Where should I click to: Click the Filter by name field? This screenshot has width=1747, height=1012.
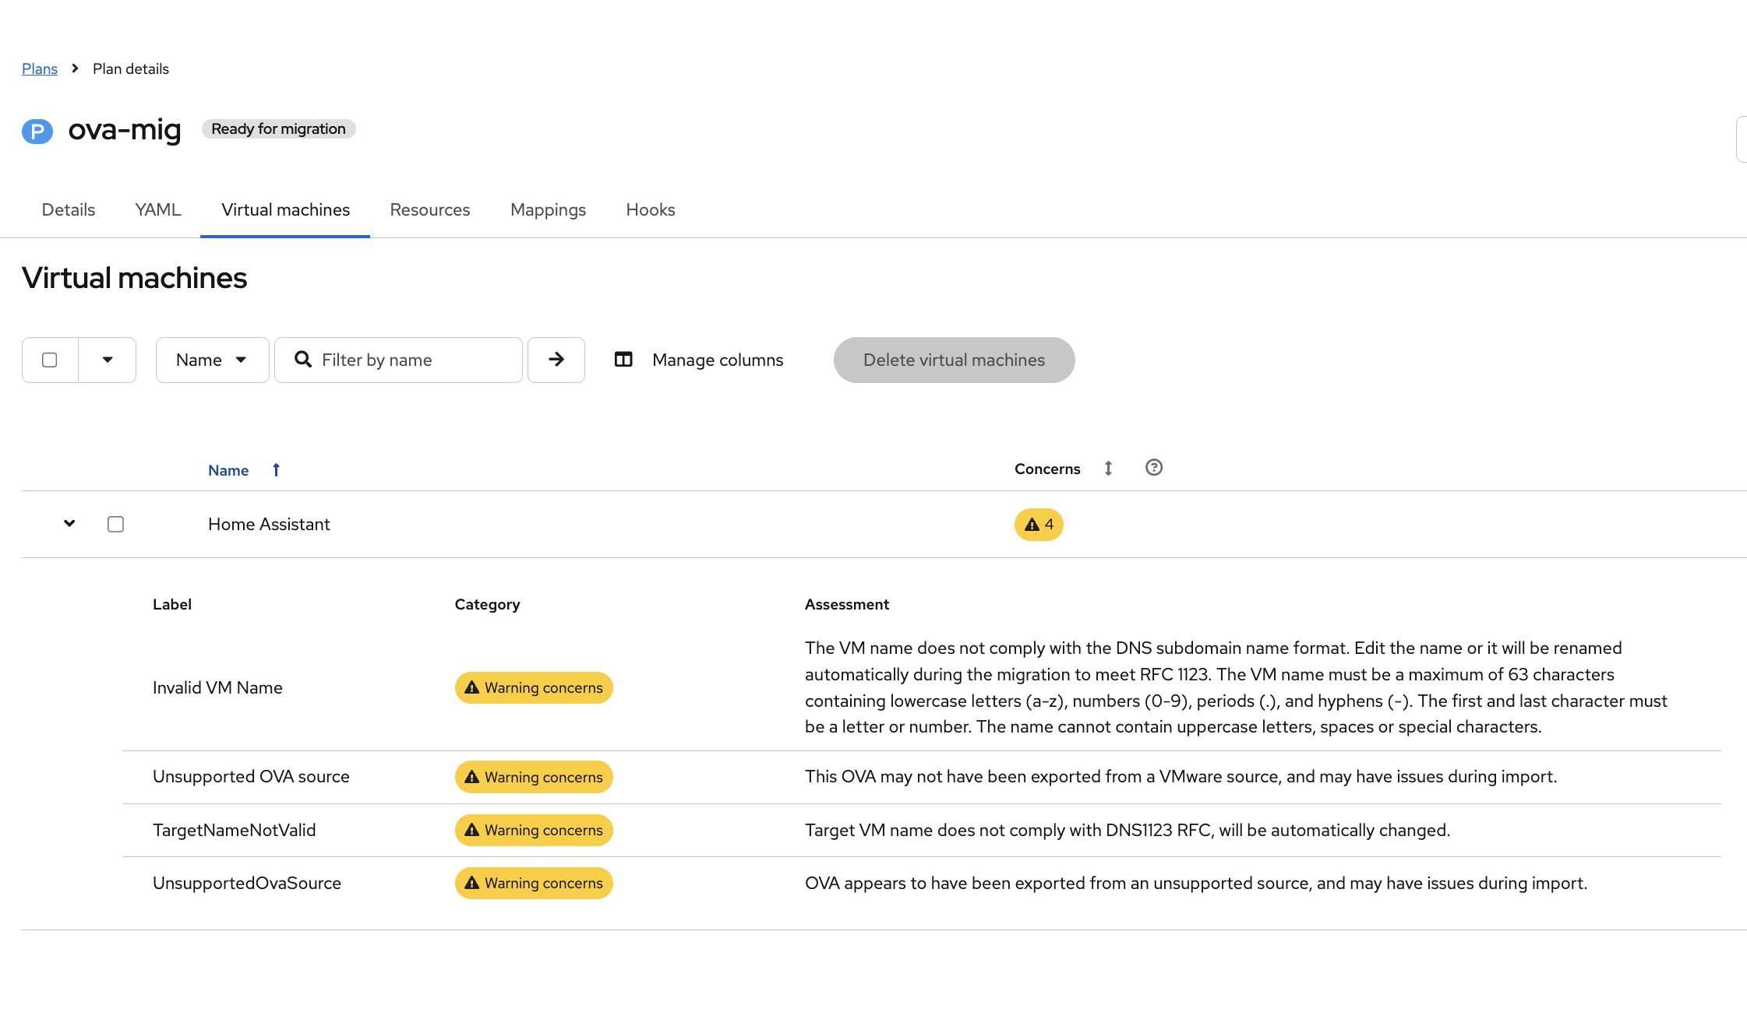(413, 360)
